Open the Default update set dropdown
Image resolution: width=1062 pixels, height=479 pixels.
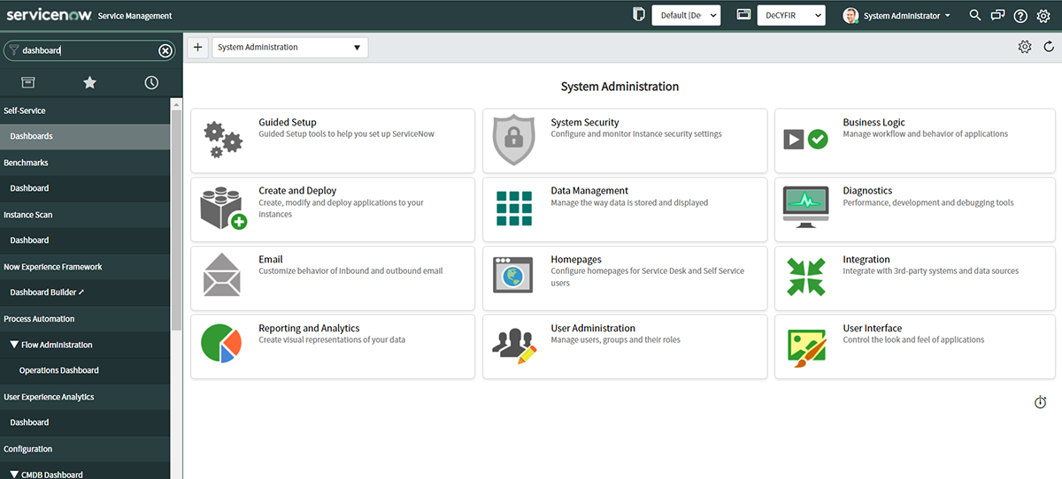point(686,15)
